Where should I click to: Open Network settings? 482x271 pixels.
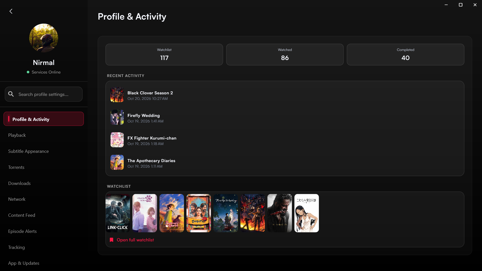point(17,199)
